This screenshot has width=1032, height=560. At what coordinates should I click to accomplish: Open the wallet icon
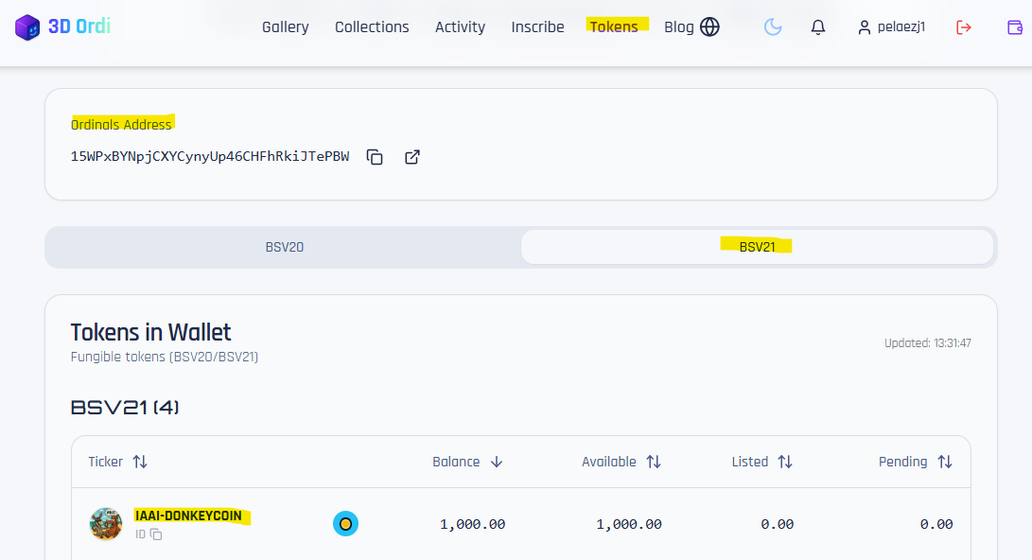click(1015, 27)
